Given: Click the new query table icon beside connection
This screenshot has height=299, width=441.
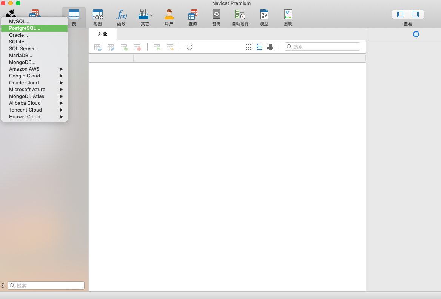Looking at the screenshot, I should (x=35, y=13).
